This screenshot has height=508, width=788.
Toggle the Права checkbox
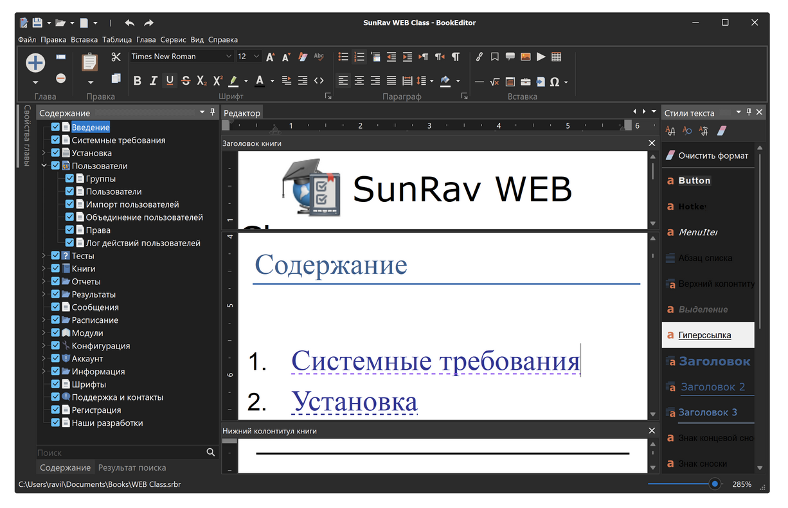69,230
